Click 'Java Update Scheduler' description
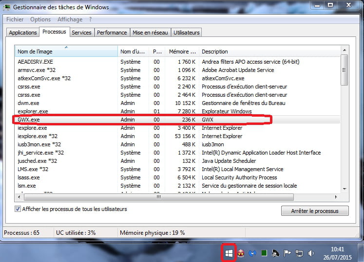 [229, 161]
